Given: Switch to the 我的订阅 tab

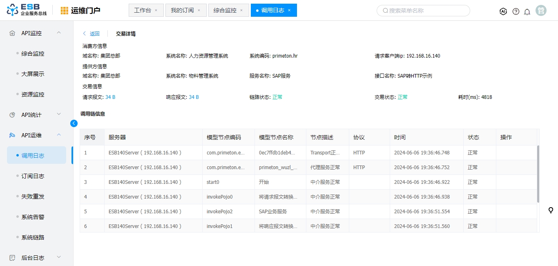Looking at the screenshot, I should pos(182,11).
